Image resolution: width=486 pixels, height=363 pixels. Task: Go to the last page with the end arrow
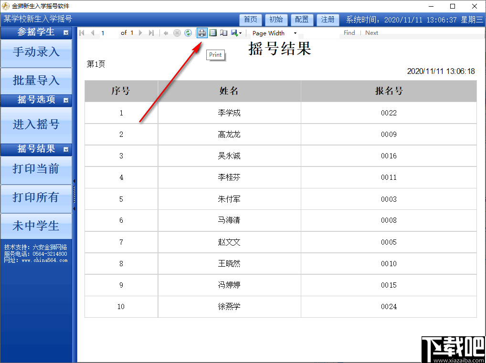point(152,33)
